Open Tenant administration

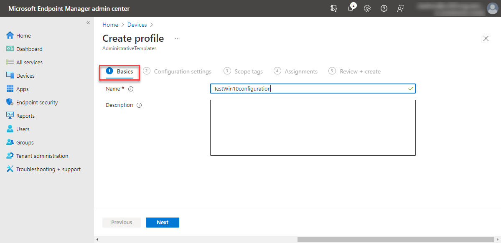click(42, 155)
